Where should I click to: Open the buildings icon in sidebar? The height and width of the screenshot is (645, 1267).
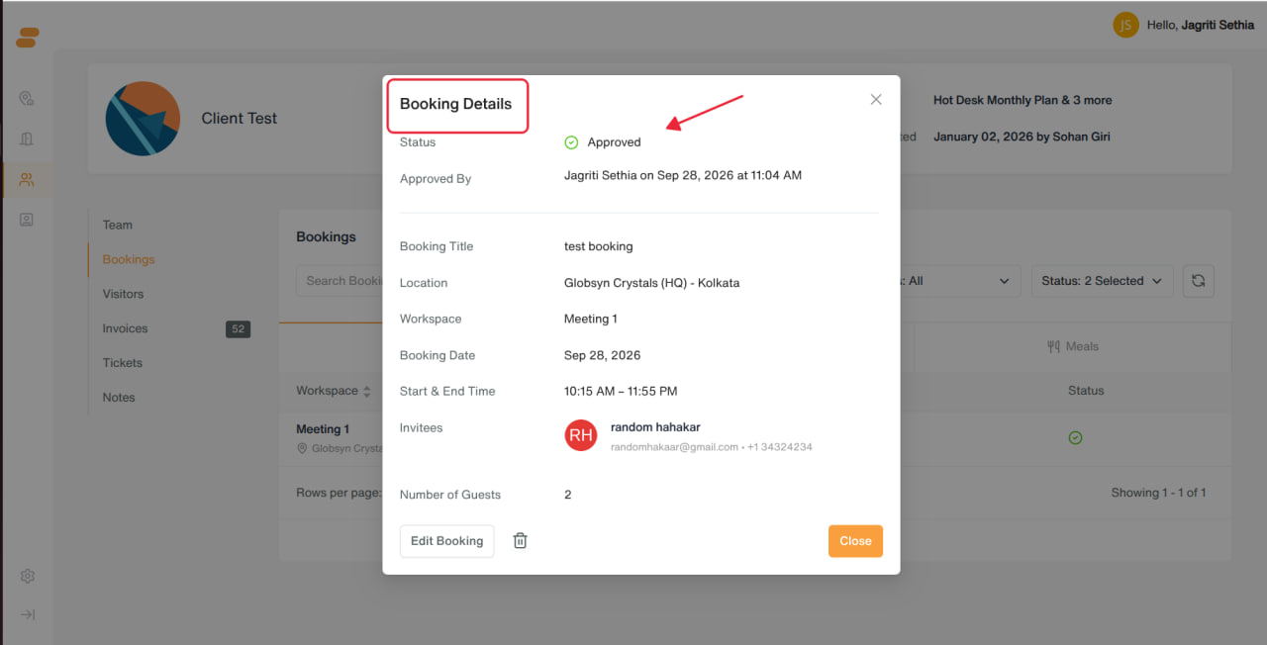pos(27,139)
